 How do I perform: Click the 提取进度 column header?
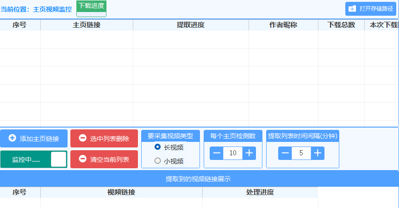191,25
